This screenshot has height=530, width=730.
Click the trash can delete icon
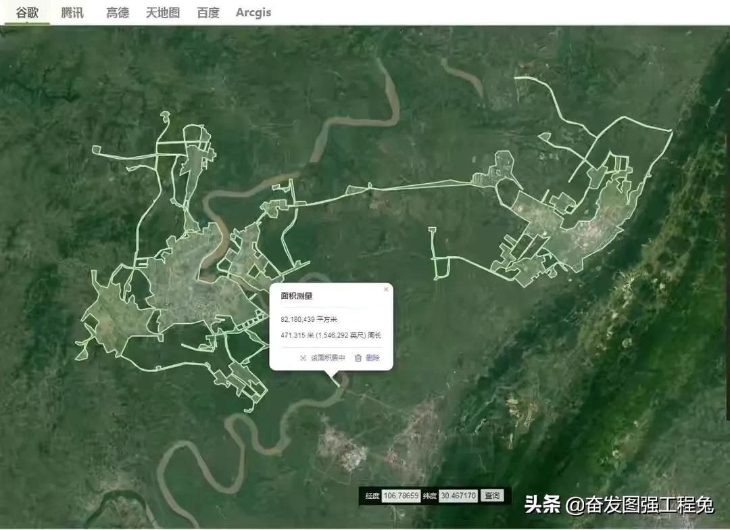point(358,358)
